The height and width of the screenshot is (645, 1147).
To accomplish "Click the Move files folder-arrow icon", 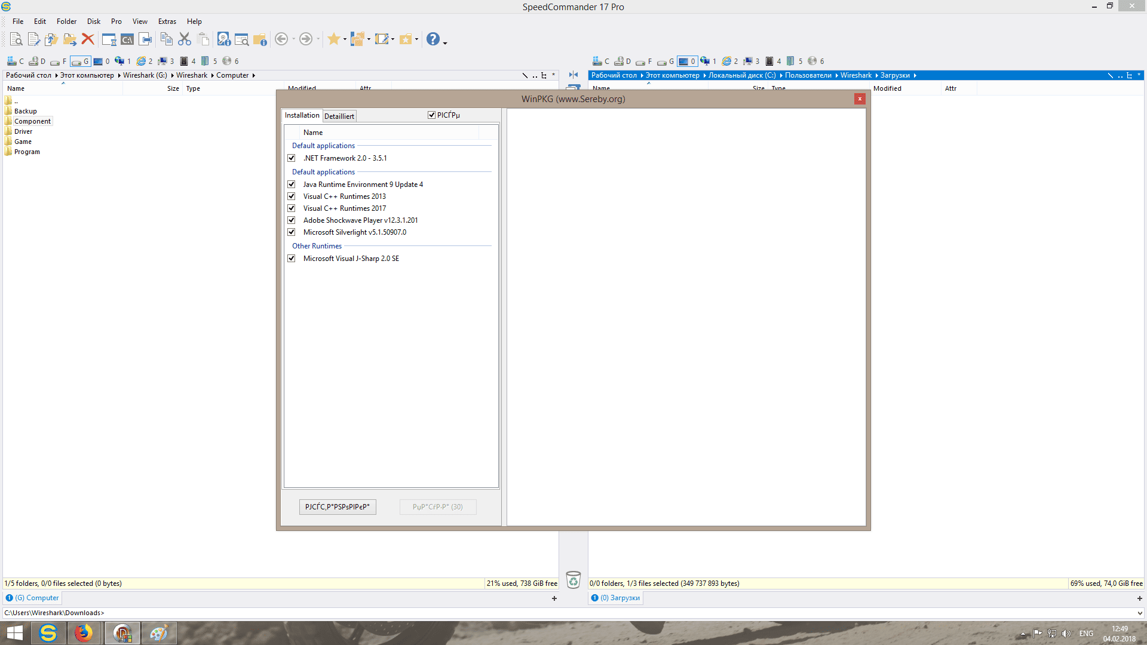I will [x=70, y=39].
